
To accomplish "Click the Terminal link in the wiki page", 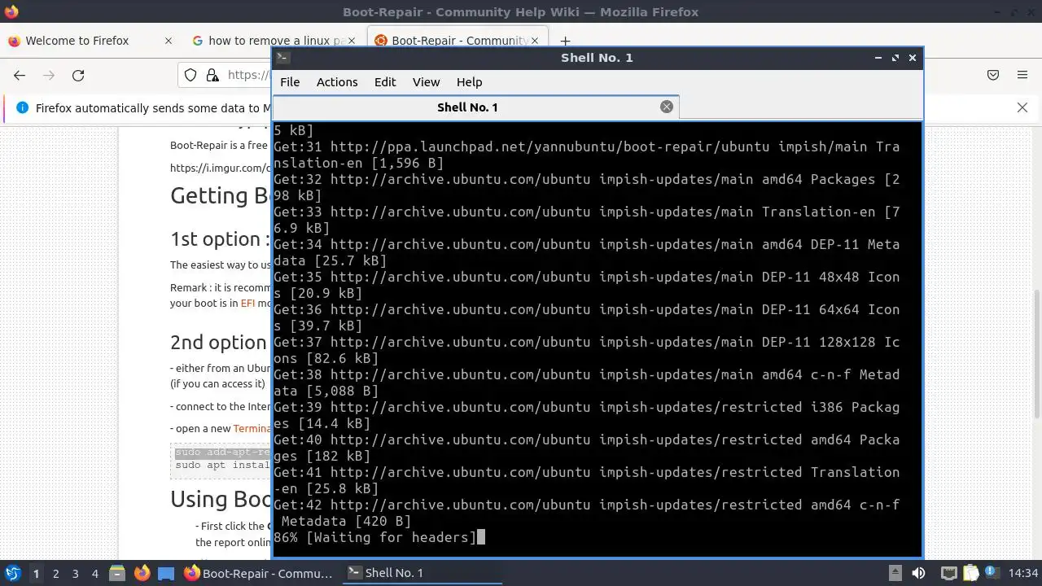I will (x=252, y=428).
